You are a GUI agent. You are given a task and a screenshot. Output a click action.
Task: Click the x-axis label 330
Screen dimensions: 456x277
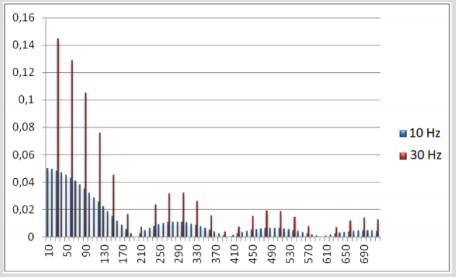[197, 253]
